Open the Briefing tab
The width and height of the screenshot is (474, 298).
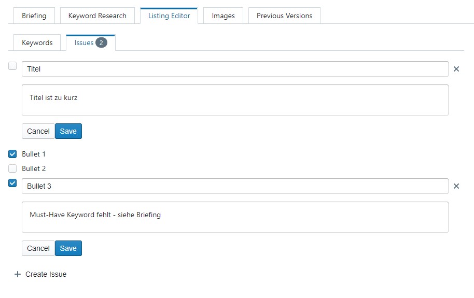pos(34,16)
